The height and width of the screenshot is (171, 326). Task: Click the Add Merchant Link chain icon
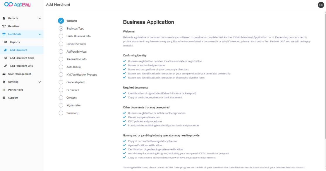[6, 66]
